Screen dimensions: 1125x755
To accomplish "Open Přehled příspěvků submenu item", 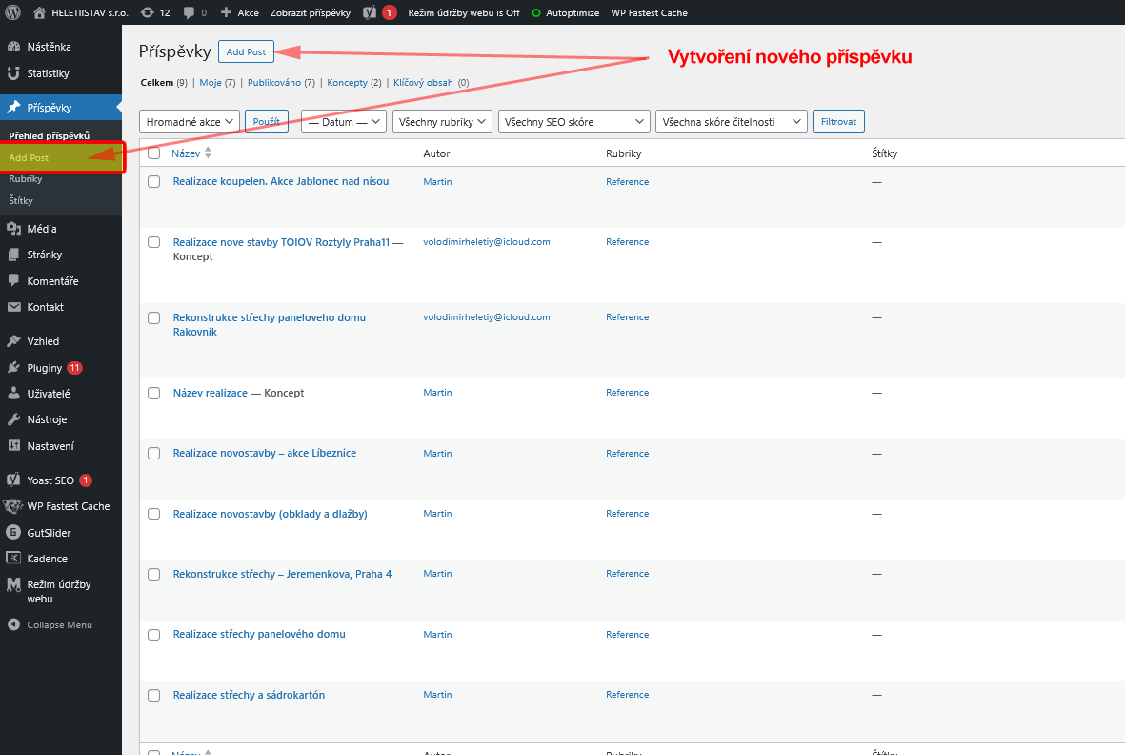I will 50,135.
